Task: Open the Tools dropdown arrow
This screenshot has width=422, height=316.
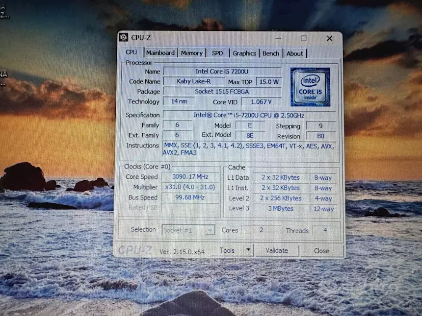Action: pos(248,250)
